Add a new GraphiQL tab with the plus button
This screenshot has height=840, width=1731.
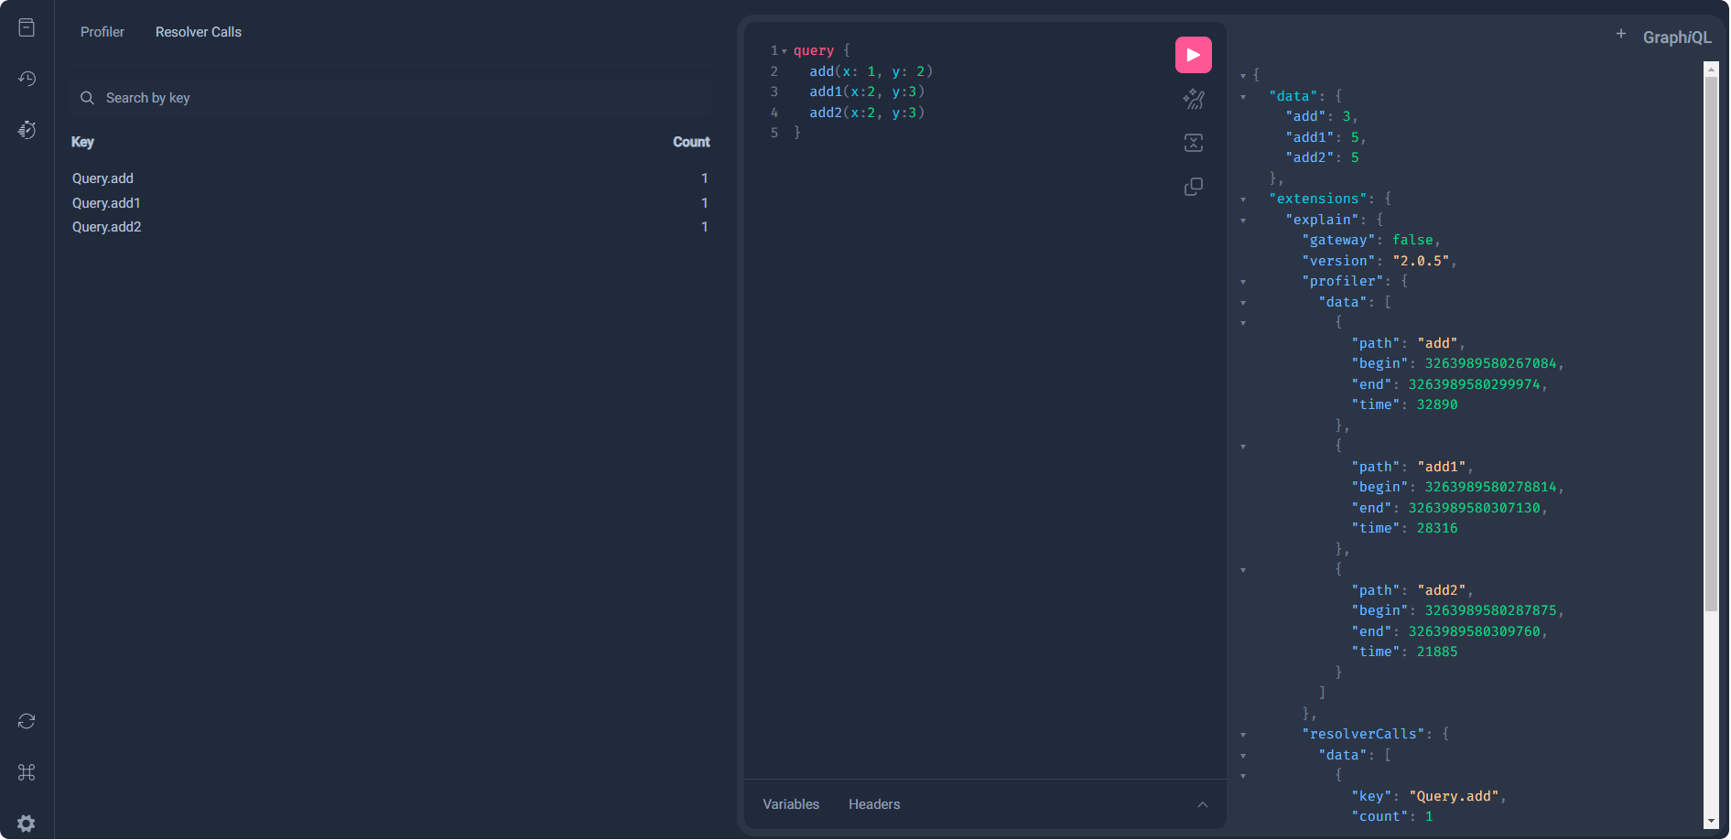pos(1620,33)
